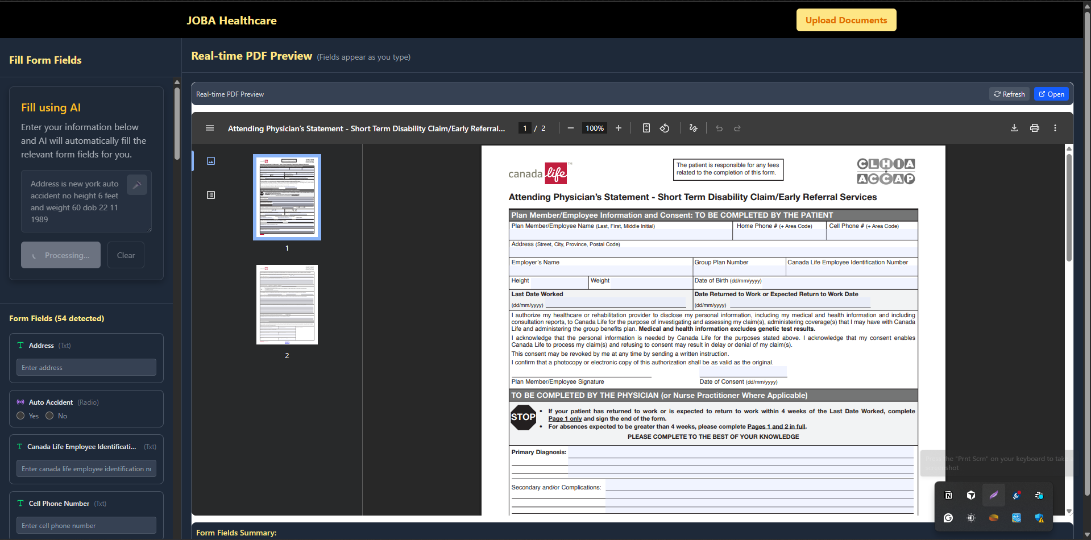Select Yes for Auto Accident
Viewport: 1091px width, 540px height.
21,416
